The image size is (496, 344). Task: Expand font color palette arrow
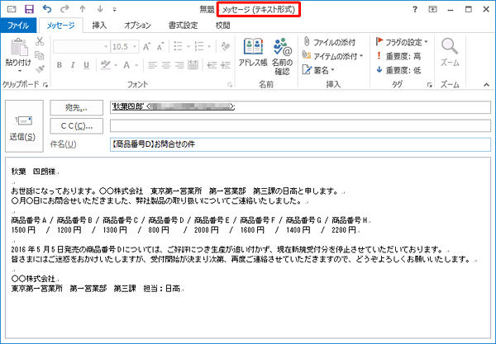coord(136,65)
